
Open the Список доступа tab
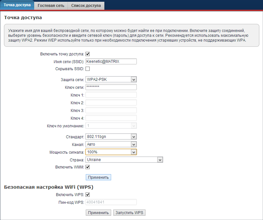pos(86,6)
